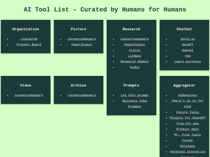Visit the Foundr link
The image size is (210, 157).
(x=187, y=140)
